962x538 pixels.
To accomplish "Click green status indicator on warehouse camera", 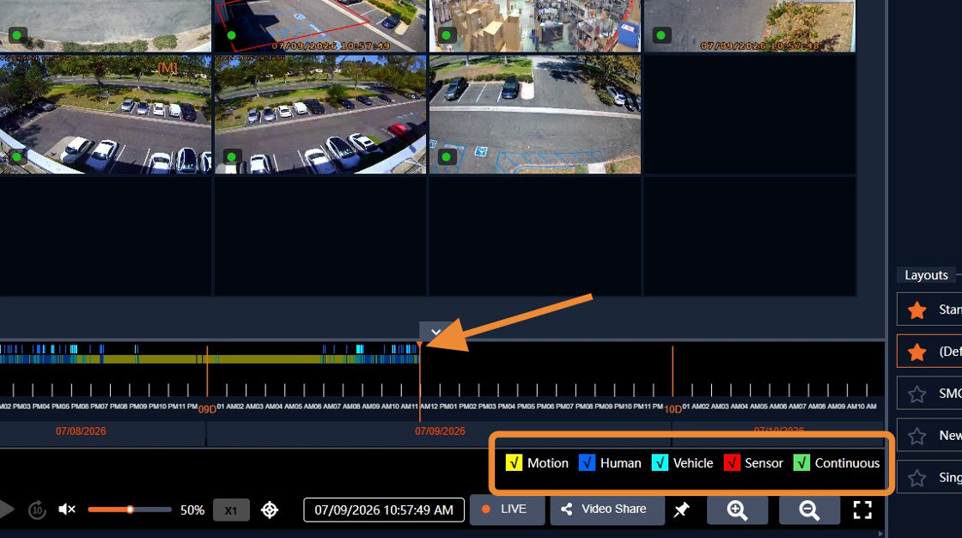I will point(446,35).
